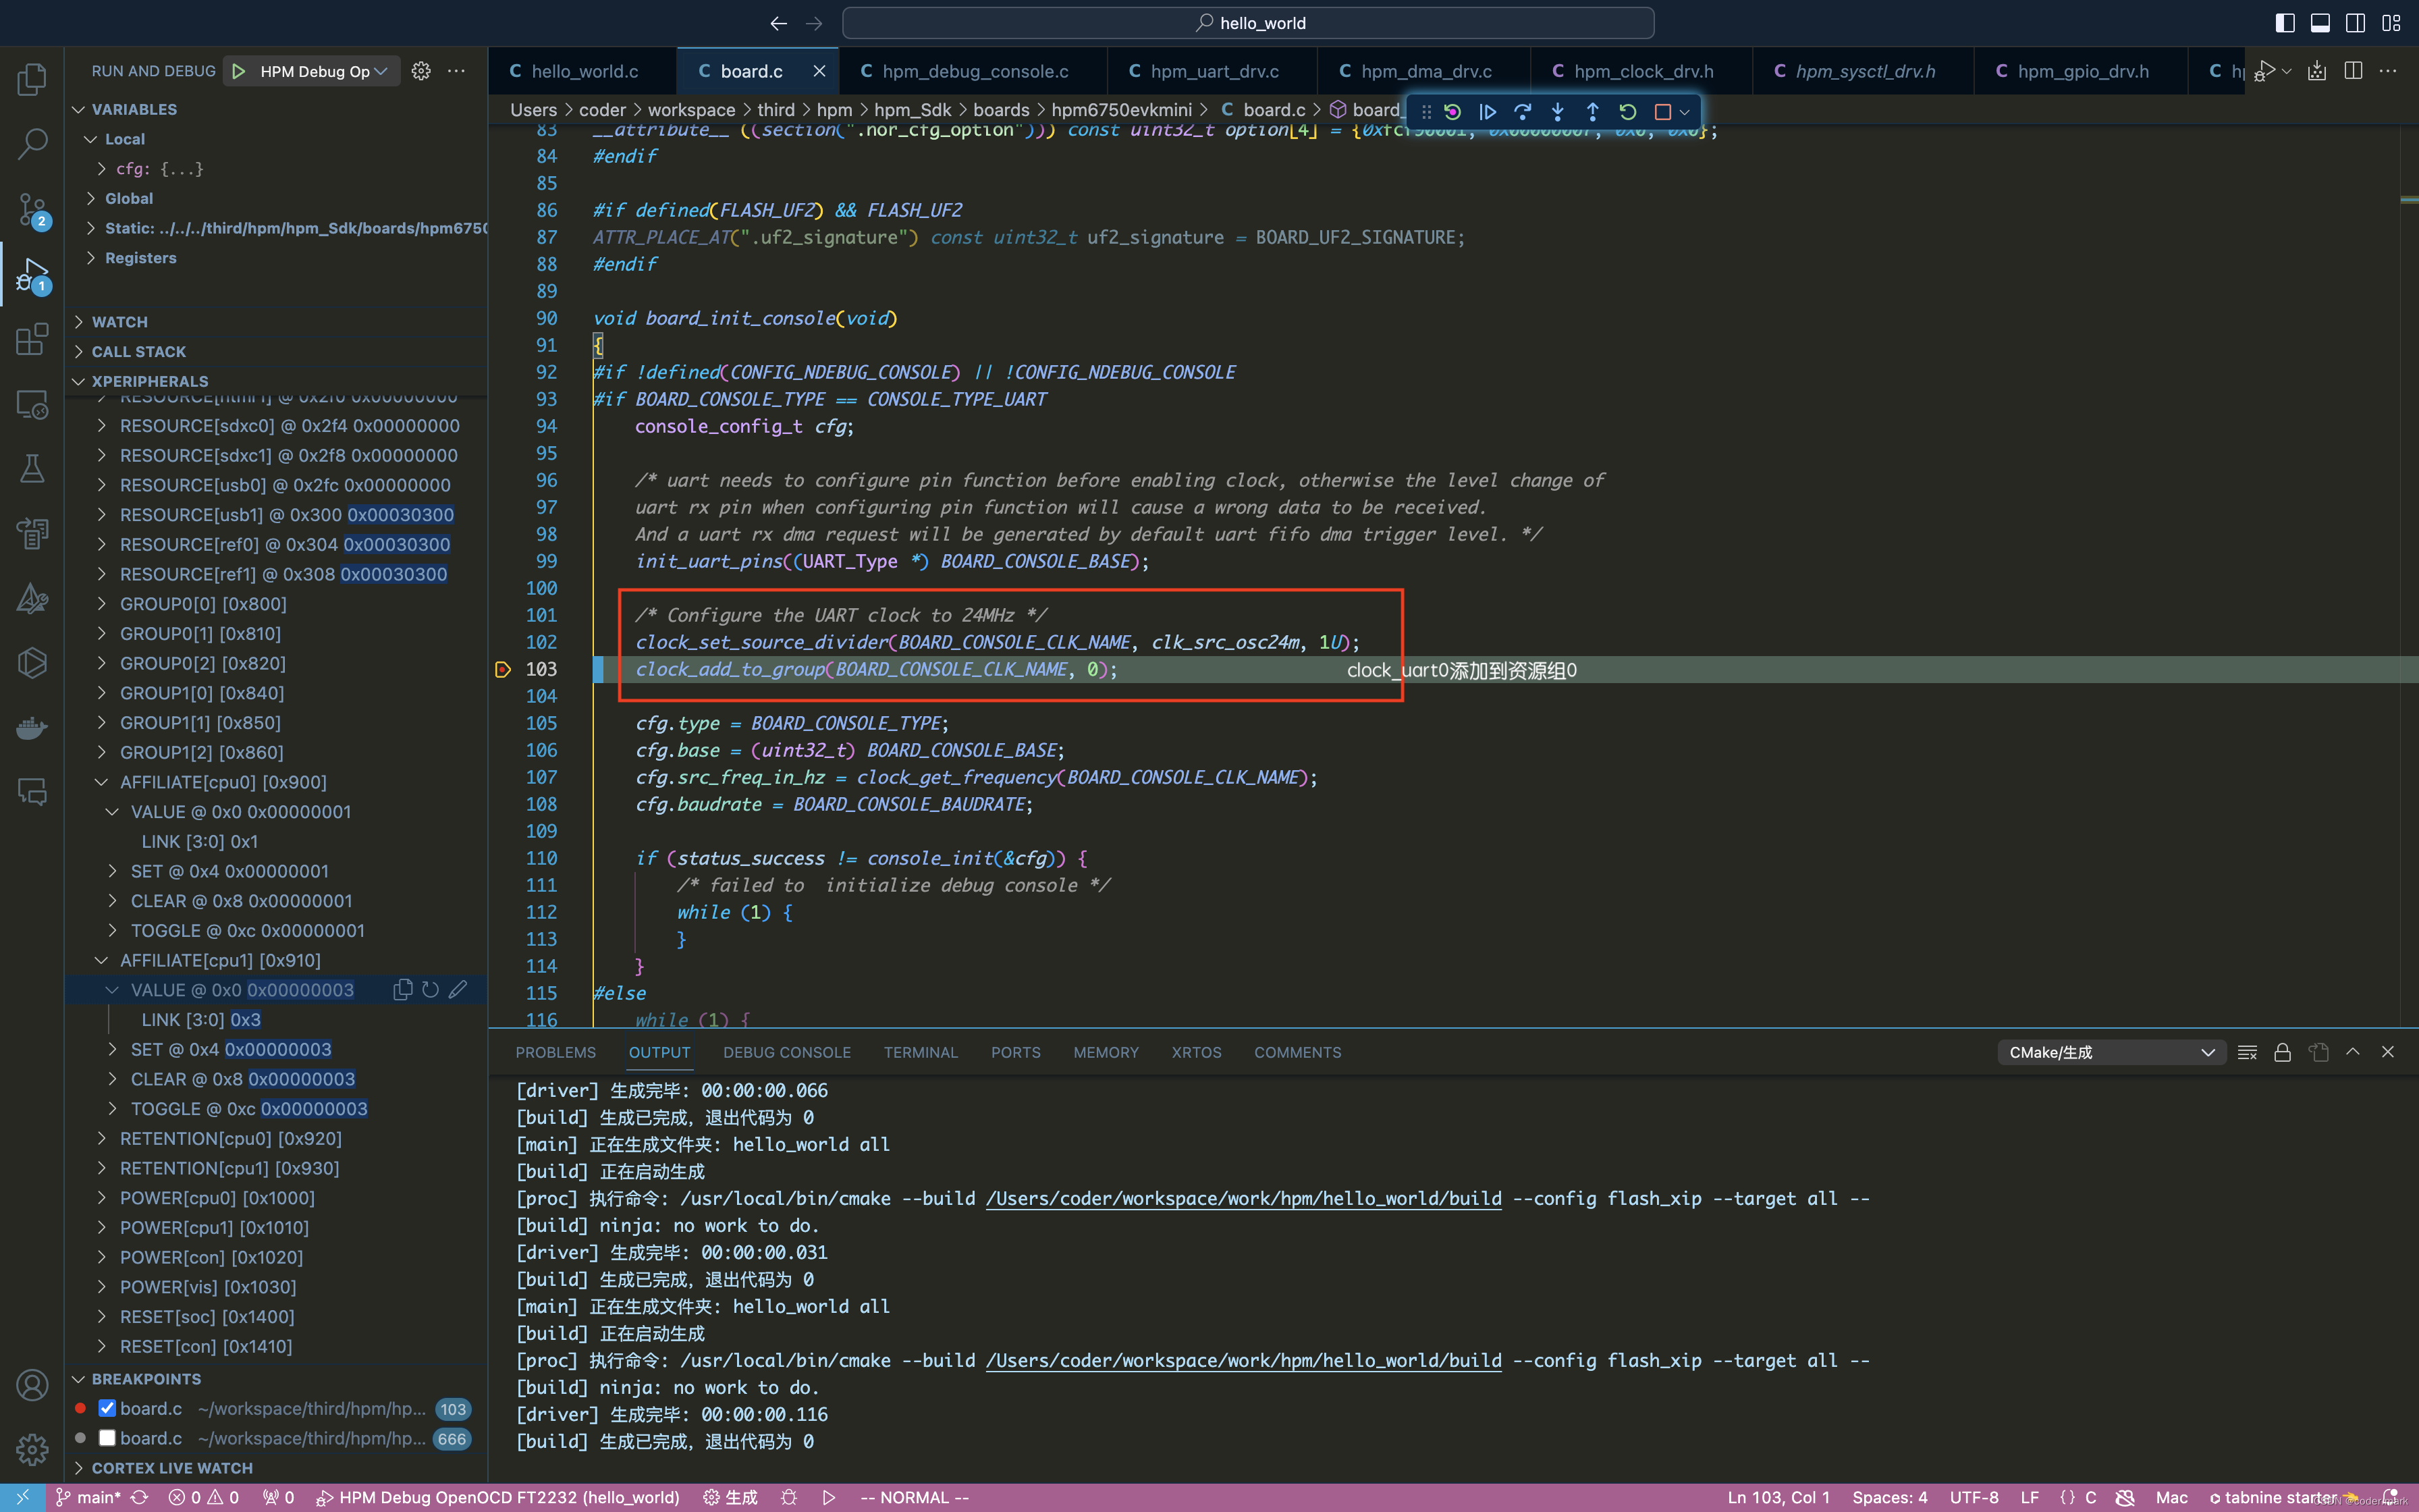Open the Docker view in activity bar

(32, 727)
